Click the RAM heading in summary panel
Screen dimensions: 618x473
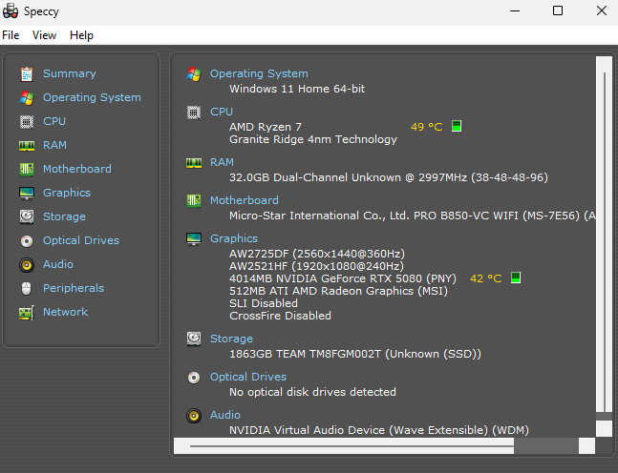click(222, 162)
